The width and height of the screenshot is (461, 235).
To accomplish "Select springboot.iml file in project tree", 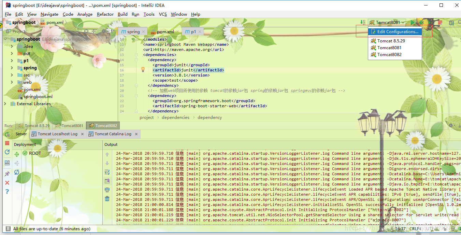I will [38, 97].
